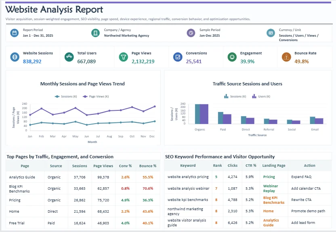Click the Add calendar CTA action
Image resolution: width=336 pixels, height=232 pixels.
306,188
